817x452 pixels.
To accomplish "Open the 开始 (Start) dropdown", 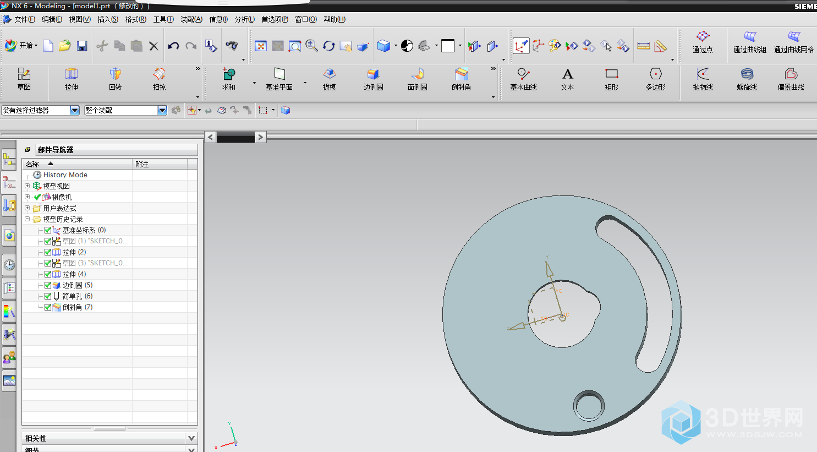I will 21,46.
